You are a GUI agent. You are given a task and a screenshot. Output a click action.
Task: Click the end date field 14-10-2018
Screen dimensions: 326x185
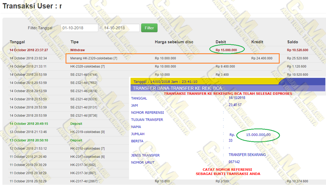(120, 28)
